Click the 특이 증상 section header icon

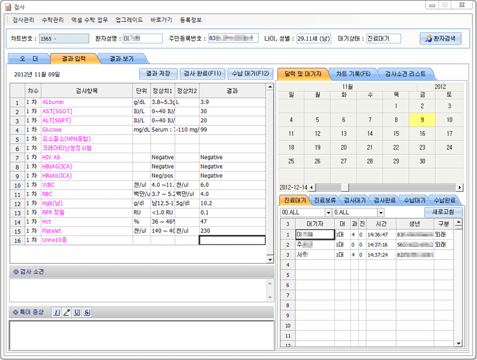(x=16, y=313)
